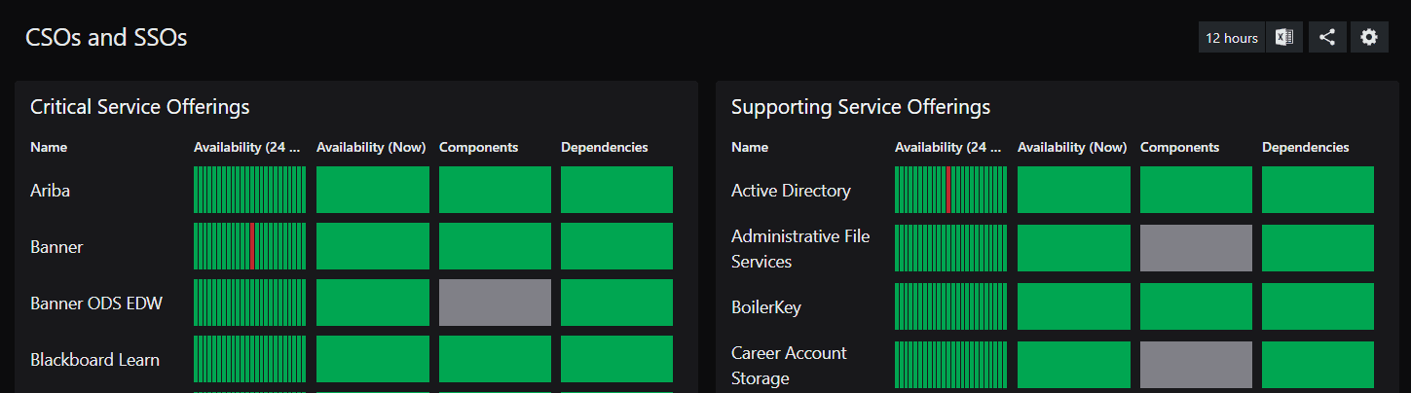1411x393 pixels.
Task: Click the share icon
Action: pos(1326,38)
